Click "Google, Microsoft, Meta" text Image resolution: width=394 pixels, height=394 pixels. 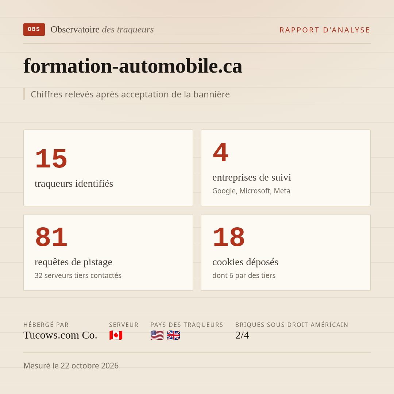pos(251,191)
